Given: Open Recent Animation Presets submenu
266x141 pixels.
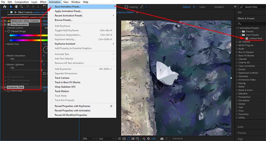Looking at the screenshot, I should tap(82, 16).
